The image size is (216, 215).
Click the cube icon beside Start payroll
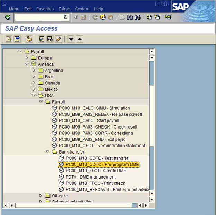tap(54, 121)
